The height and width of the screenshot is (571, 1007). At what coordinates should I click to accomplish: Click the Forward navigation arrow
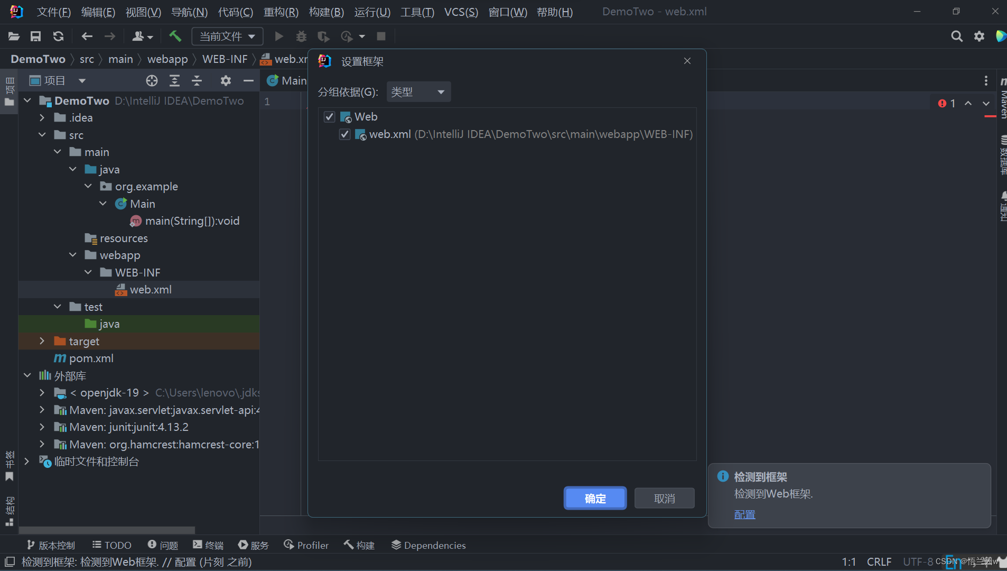pos(109,36)
